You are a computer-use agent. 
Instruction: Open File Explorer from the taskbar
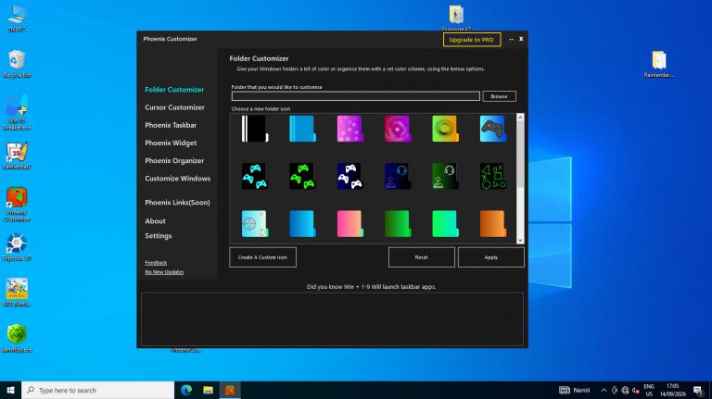click(x=208, y=390)
